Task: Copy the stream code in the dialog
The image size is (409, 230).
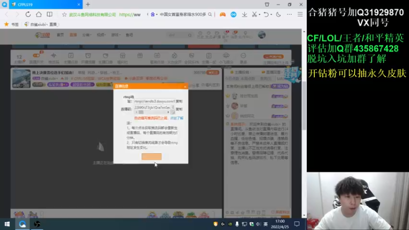Action: tap(179, 109)
